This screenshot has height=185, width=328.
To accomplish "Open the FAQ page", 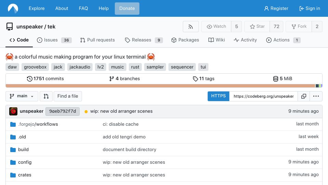I will tap(83, 8).
